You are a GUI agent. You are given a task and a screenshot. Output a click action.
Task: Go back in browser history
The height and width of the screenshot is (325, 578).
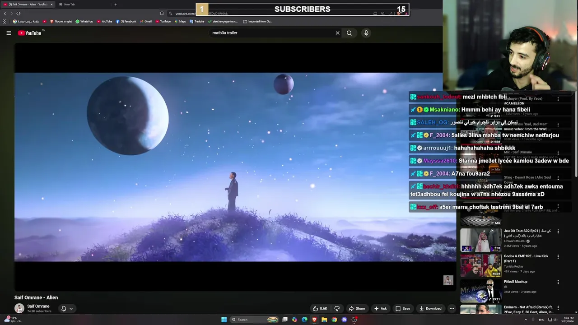coord(5,14)
